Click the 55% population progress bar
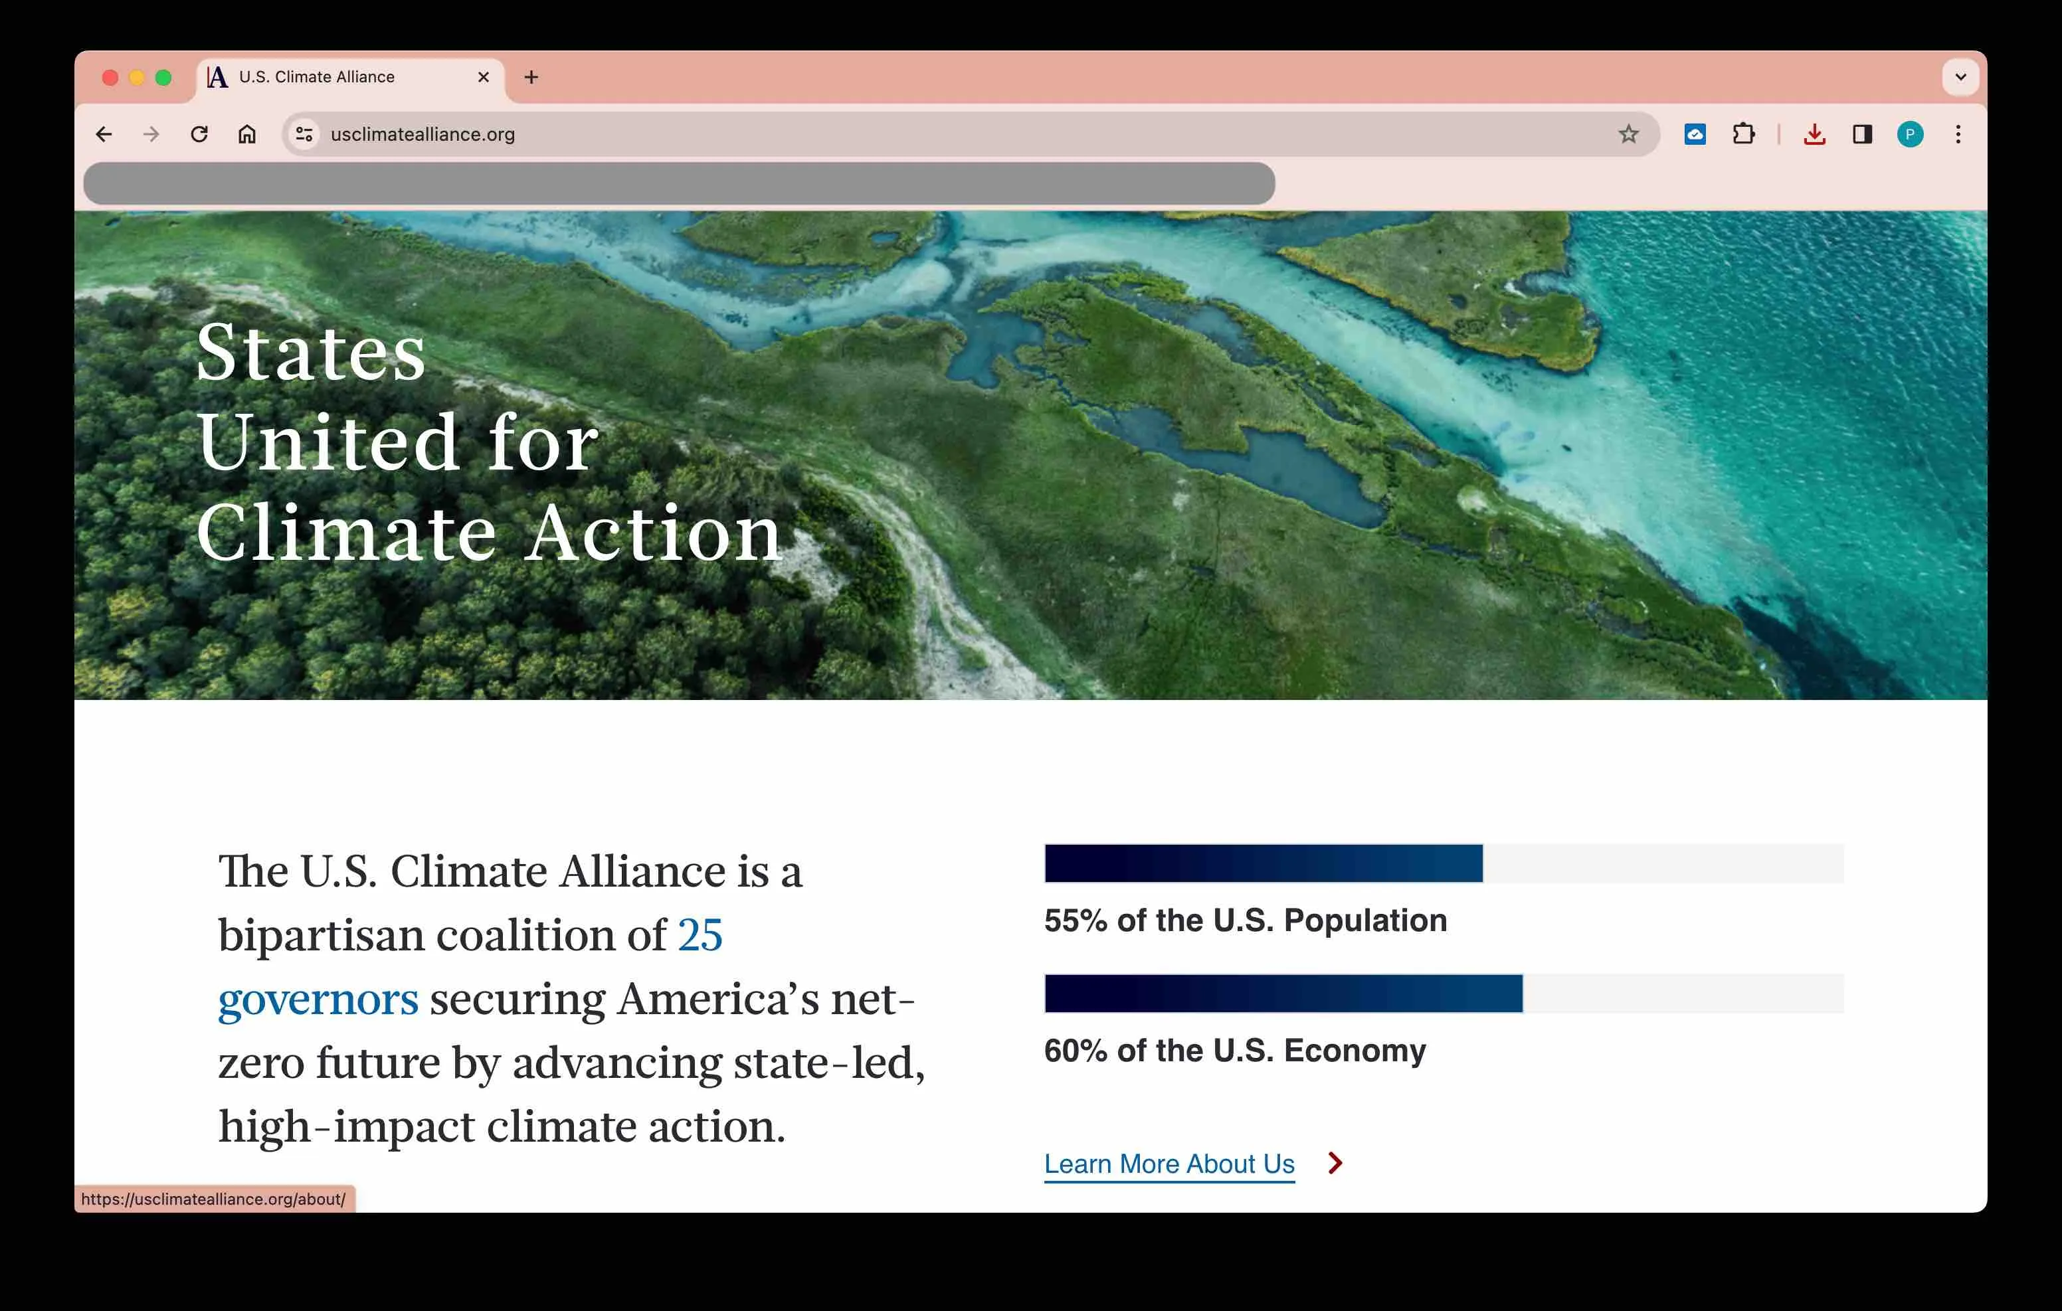 pos(1444,863)
